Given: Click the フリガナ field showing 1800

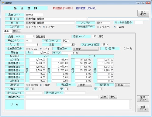Looking at the screenshot, I should [103, 23].
